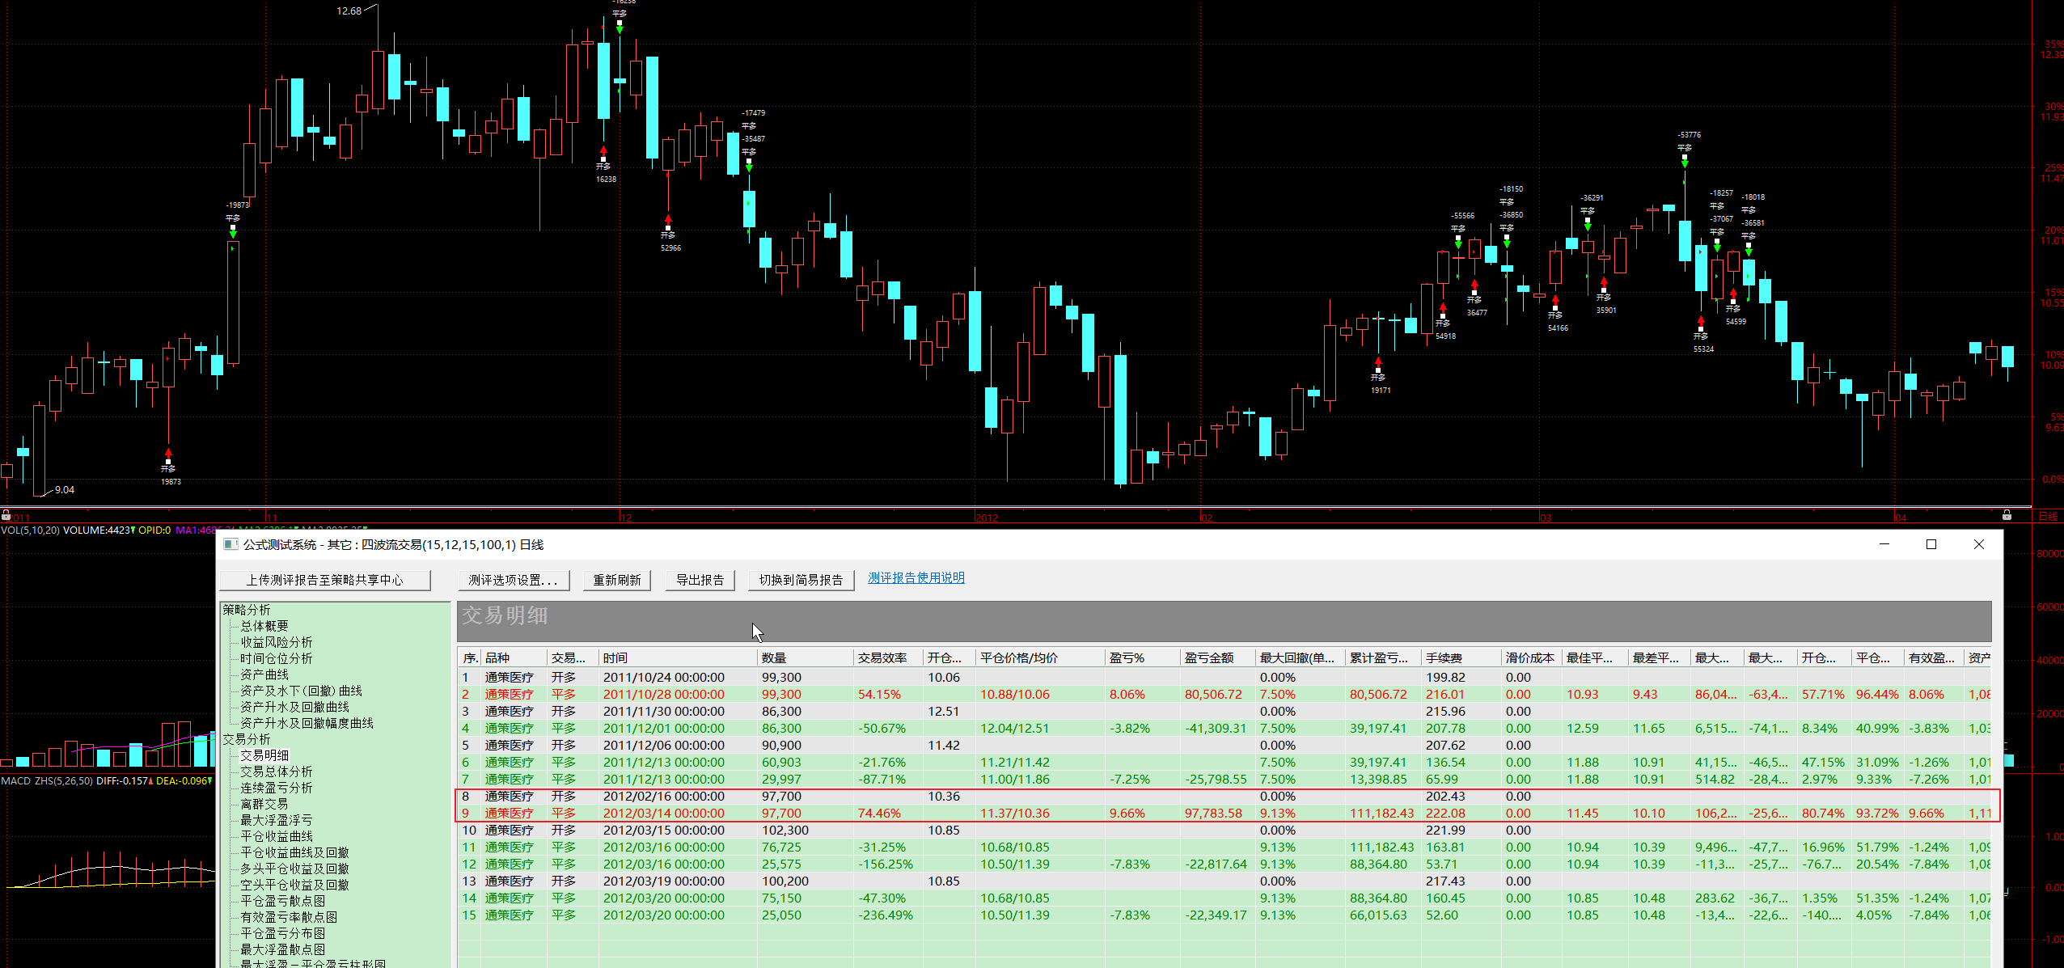Click the 开多 19873 buy arrow marker

[x=168, y=454]
